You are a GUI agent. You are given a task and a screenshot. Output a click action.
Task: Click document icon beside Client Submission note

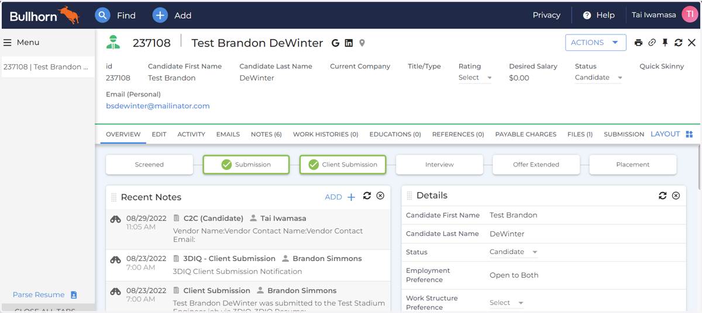(177, 291)
